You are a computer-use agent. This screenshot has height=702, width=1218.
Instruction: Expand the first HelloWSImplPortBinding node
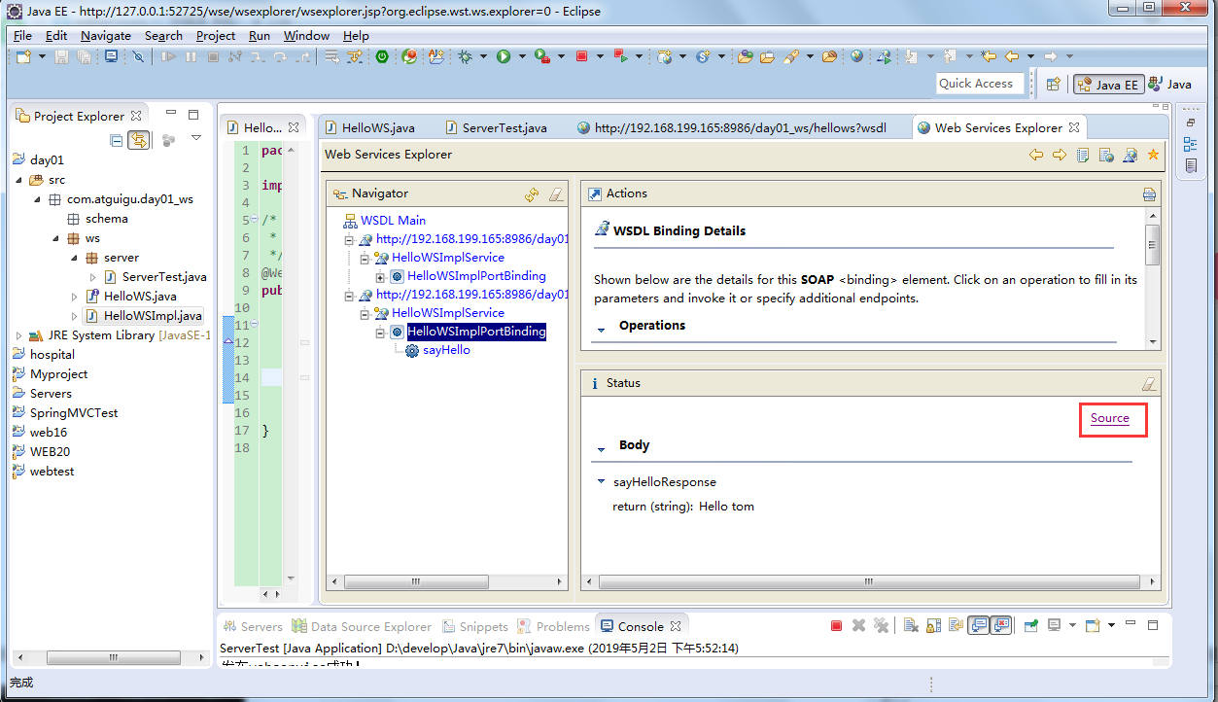pos(381,276)
